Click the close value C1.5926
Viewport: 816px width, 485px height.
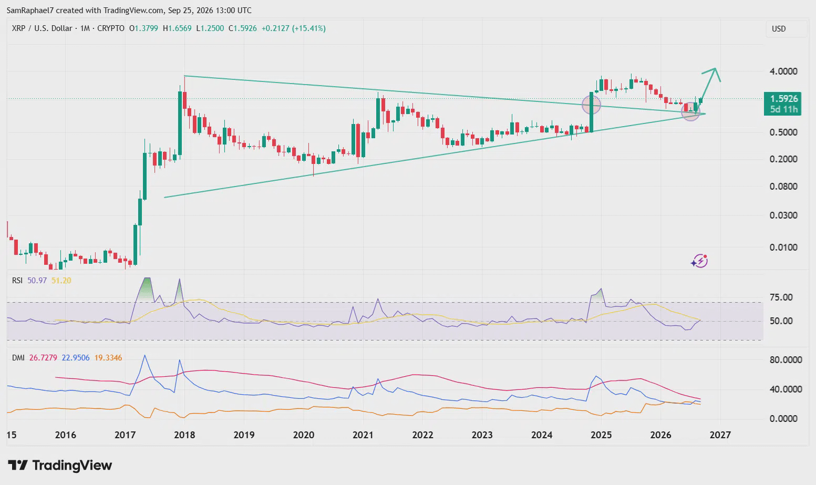[243, 28]
